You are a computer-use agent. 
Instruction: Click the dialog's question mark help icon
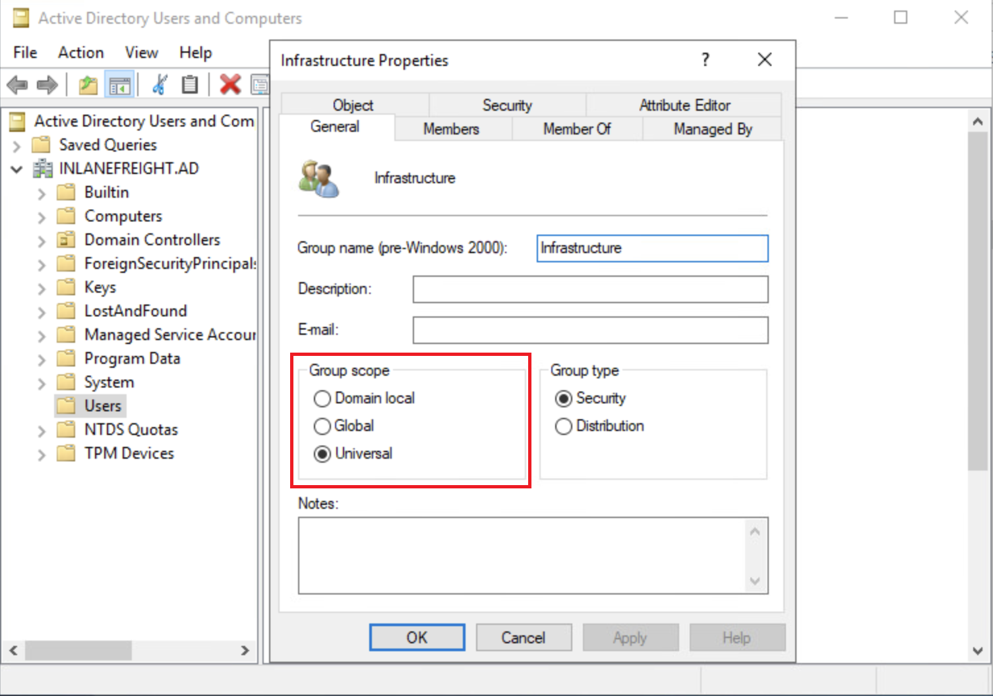(x=706, y=60)
